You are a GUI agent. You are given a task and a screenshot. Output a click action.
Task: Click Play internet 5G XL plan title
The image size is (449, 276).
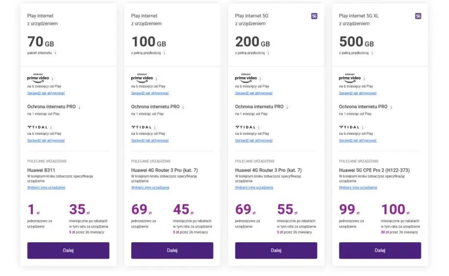[359, 16]
